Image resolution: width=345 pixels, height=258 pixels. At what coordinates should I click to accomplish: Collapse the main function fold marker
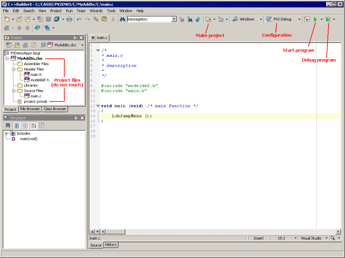tap(98, 106)
